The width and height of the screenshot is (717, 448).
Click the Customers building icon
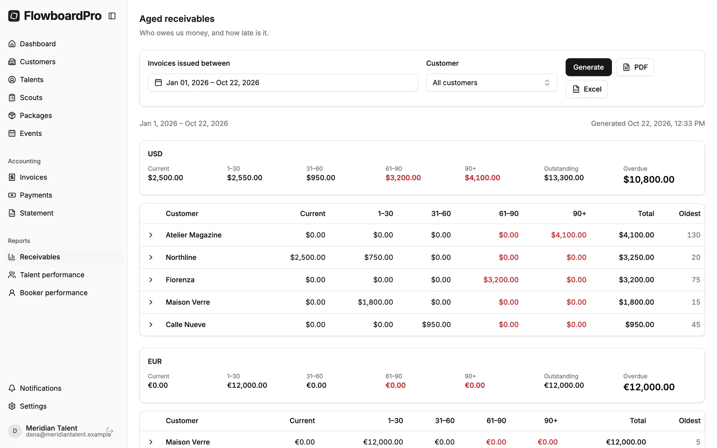(12, 62)
